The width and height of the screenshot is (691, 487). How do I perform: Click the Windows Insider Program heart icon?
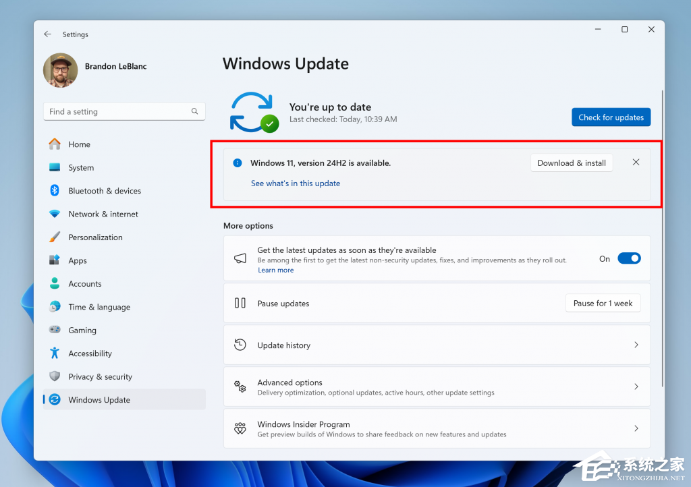(240, 428)
